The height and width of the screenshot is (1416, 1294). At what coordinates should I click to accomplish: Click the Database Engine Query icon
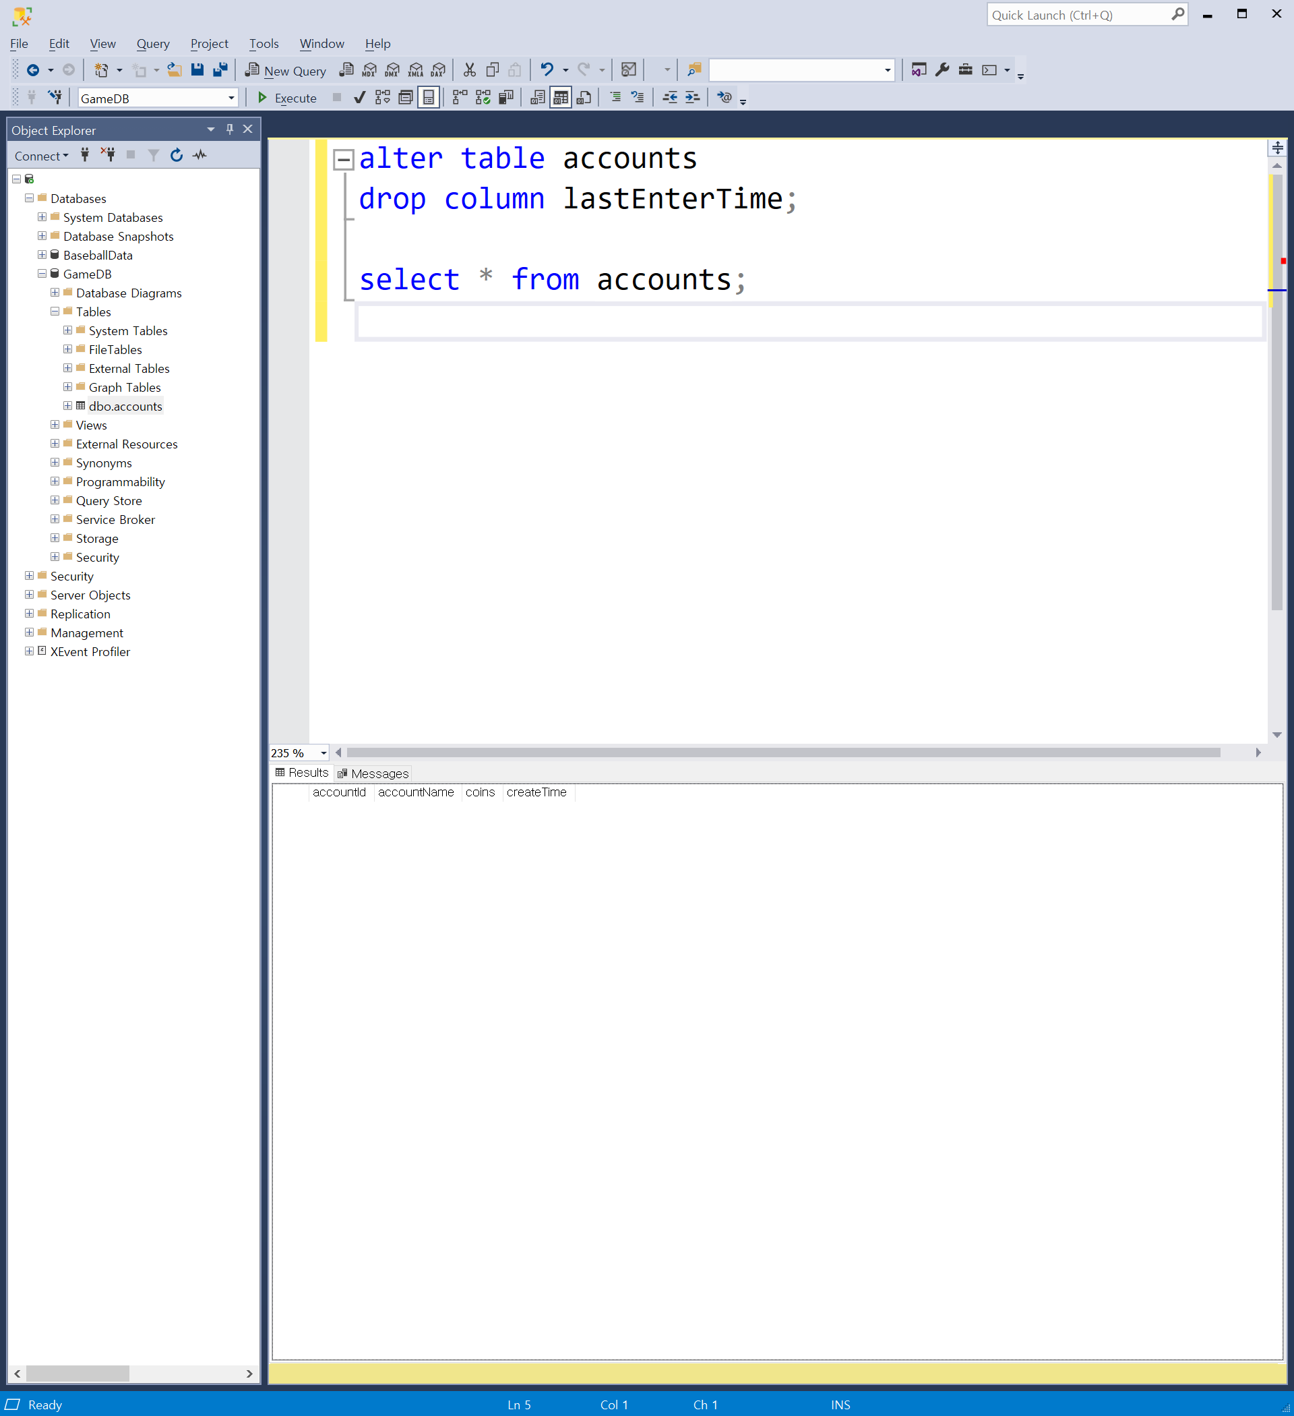point(346,69)
